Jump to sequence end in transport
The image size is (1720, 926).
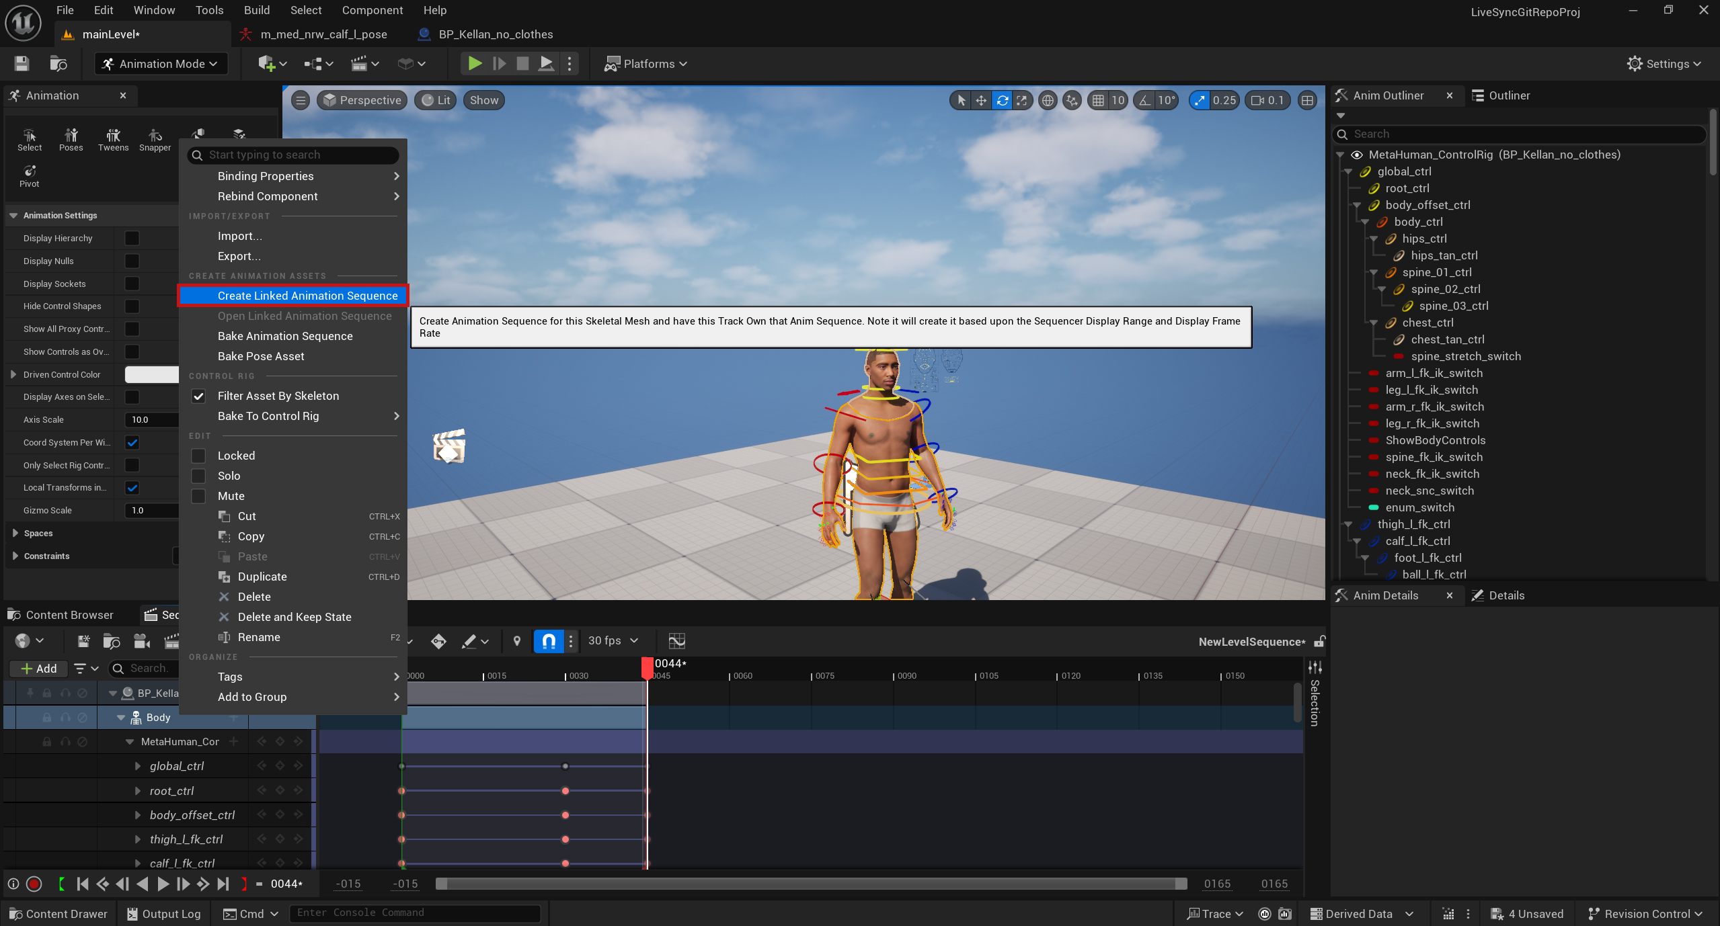(x=223, y=884)
